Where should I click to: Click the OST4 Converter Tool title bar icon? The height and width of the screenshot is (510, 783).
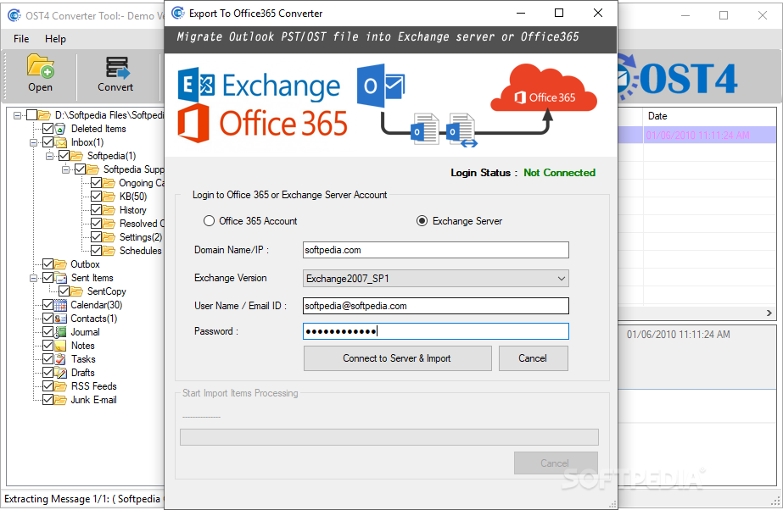point(14,15)
